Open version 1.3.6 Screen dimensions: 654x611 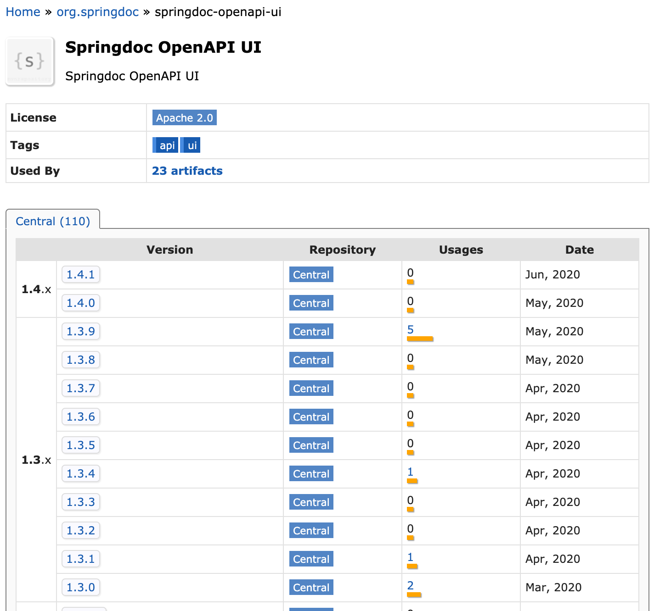coord(81,417)
